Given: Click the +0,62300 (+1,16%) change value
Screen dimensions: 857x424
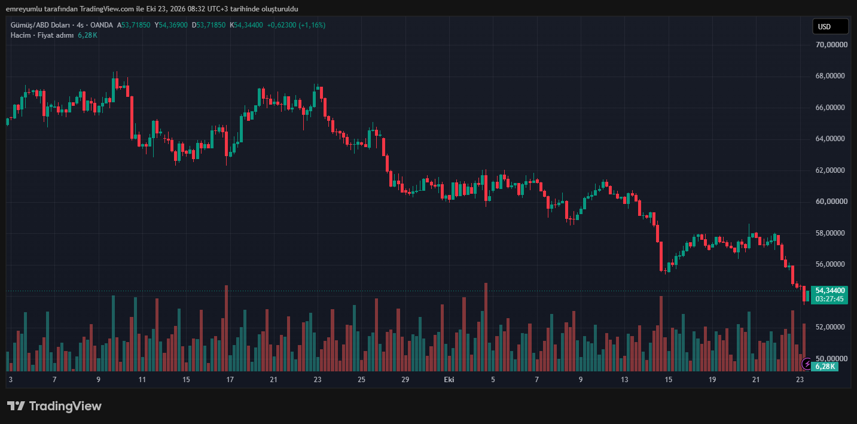Looking at the screenshot, I should 296,25.
